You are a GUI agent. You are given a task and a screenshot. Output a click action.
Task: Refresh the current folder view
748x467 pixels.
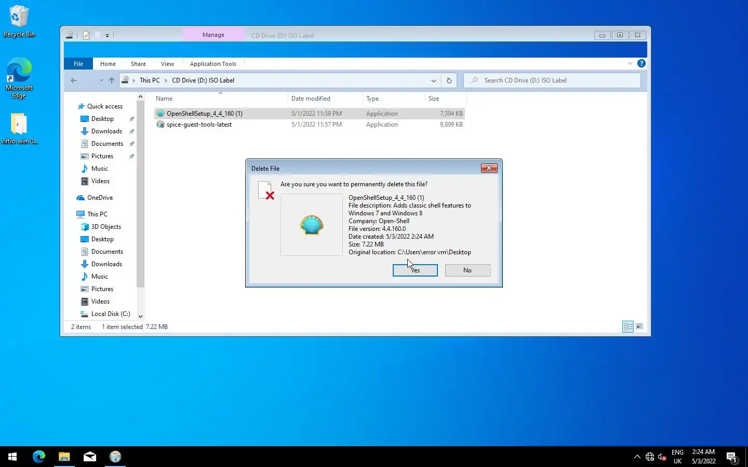click(x=449, y=80)
